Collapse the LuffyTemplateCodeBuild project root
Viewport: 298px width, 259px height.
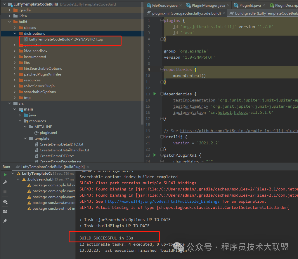4,4
